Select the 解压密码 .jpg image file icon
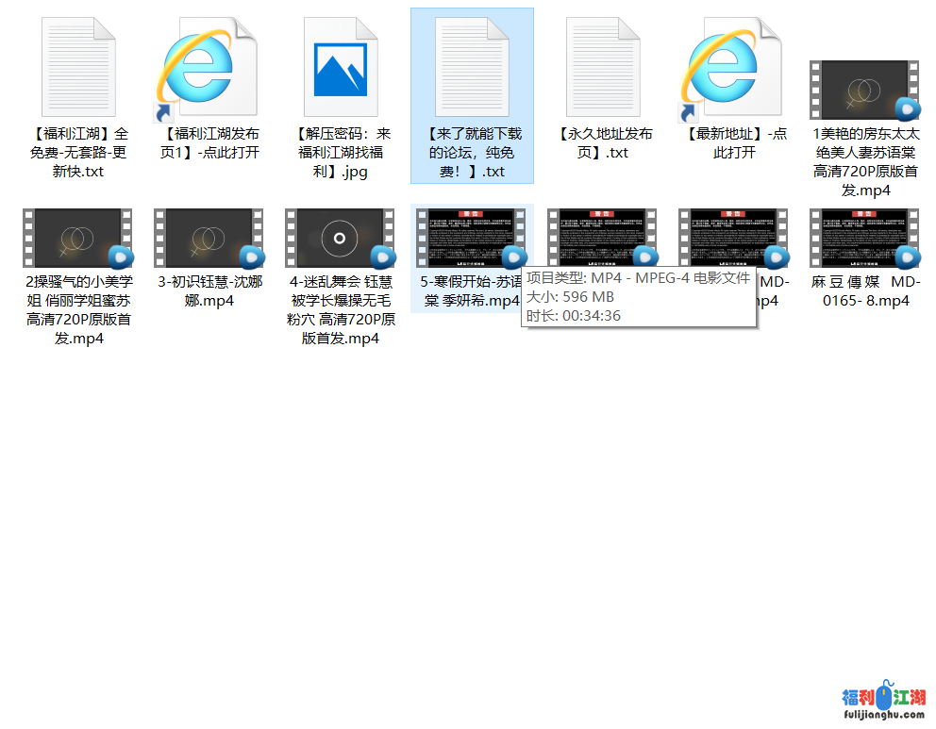 click(341, 66)
